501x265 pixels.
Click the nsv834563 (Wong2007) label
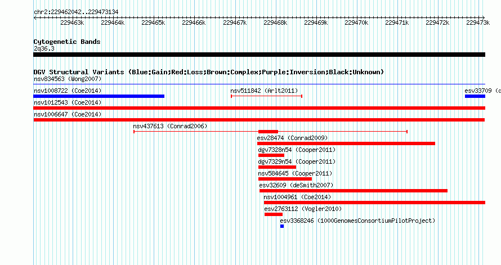point(68,79)
